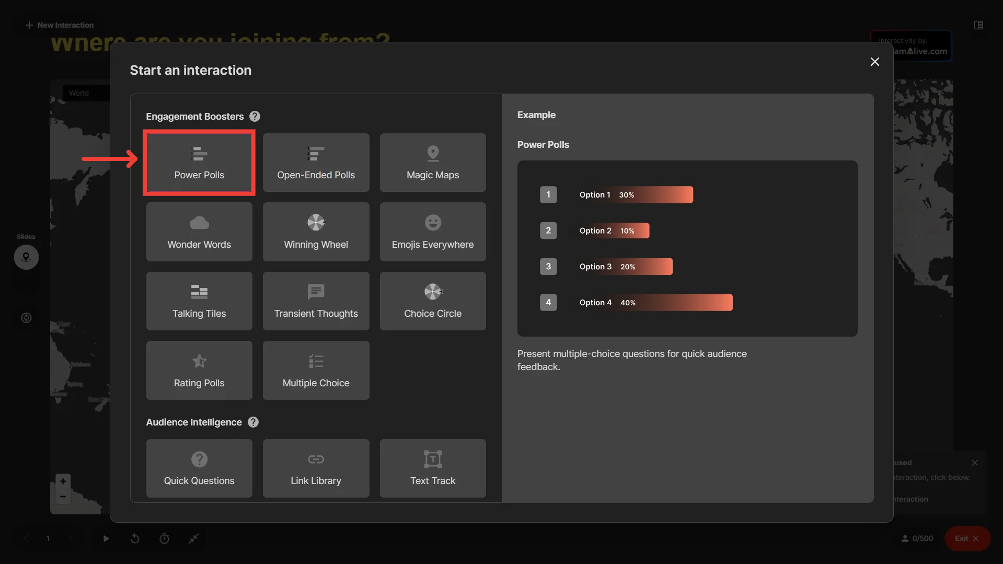The image size is (1003, 564).
Task: Show help for Audience Intelligence
Action: point(253,422)
